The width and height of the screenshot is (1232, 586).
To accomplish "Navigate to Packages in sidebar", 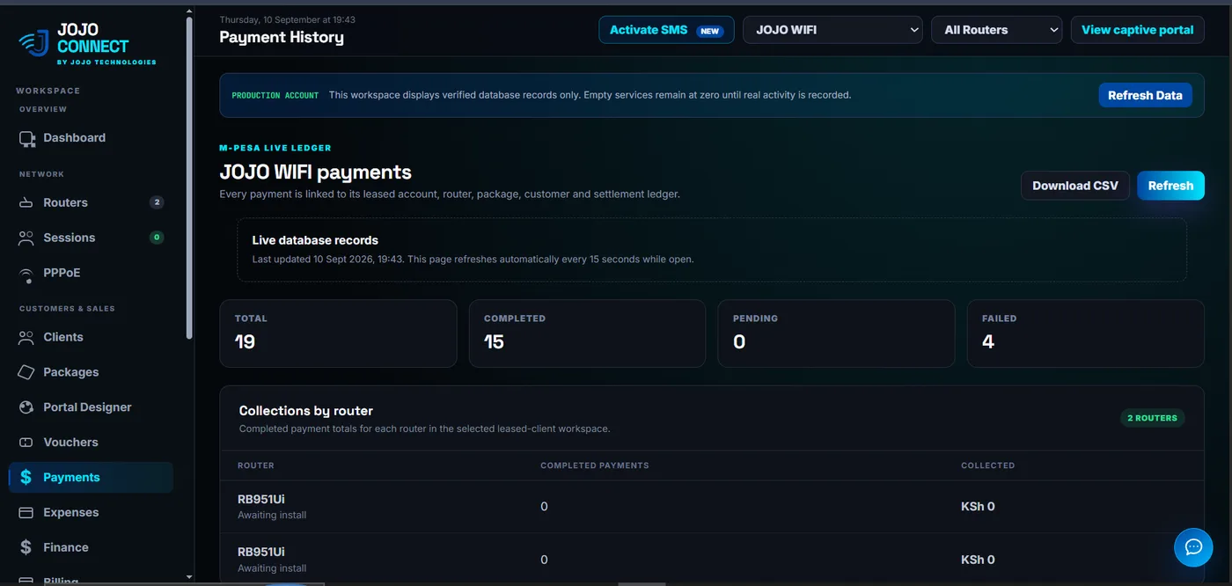I will coord(91,372).
